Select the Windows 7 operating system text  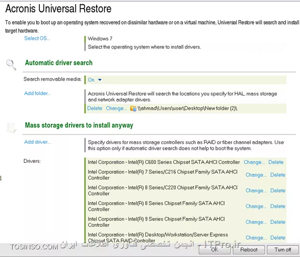100,38
